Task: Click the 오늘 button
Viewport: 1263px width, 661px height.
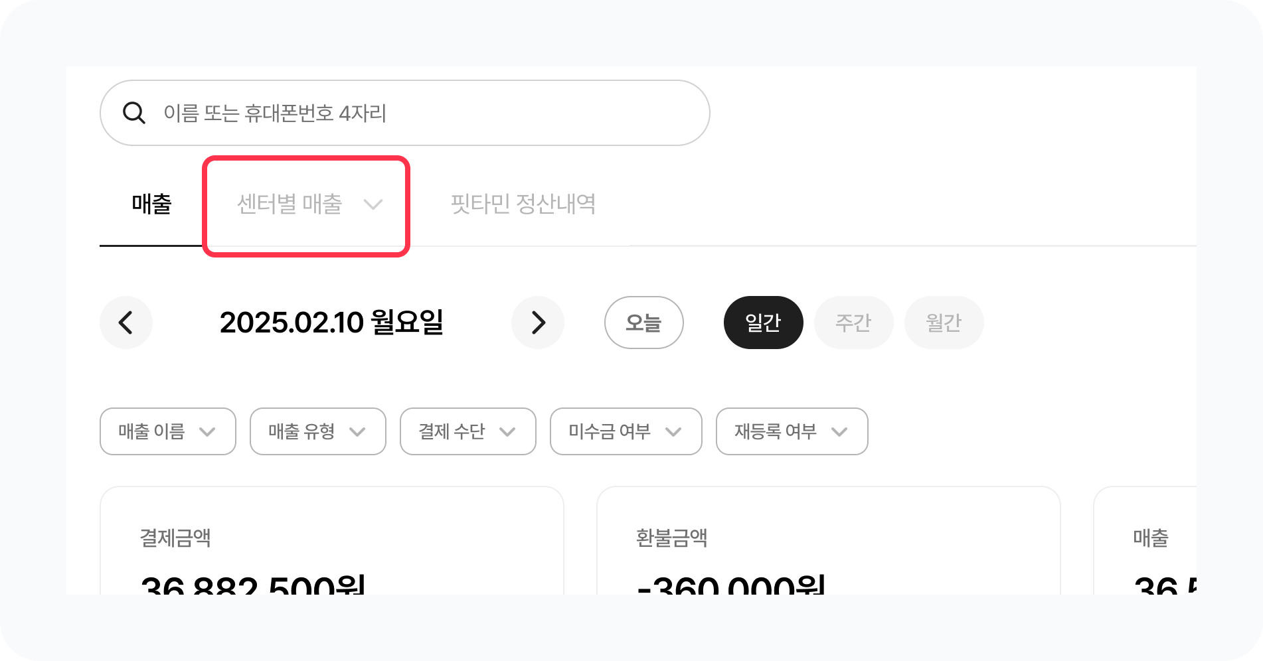Action: click(x=643, y=323)
